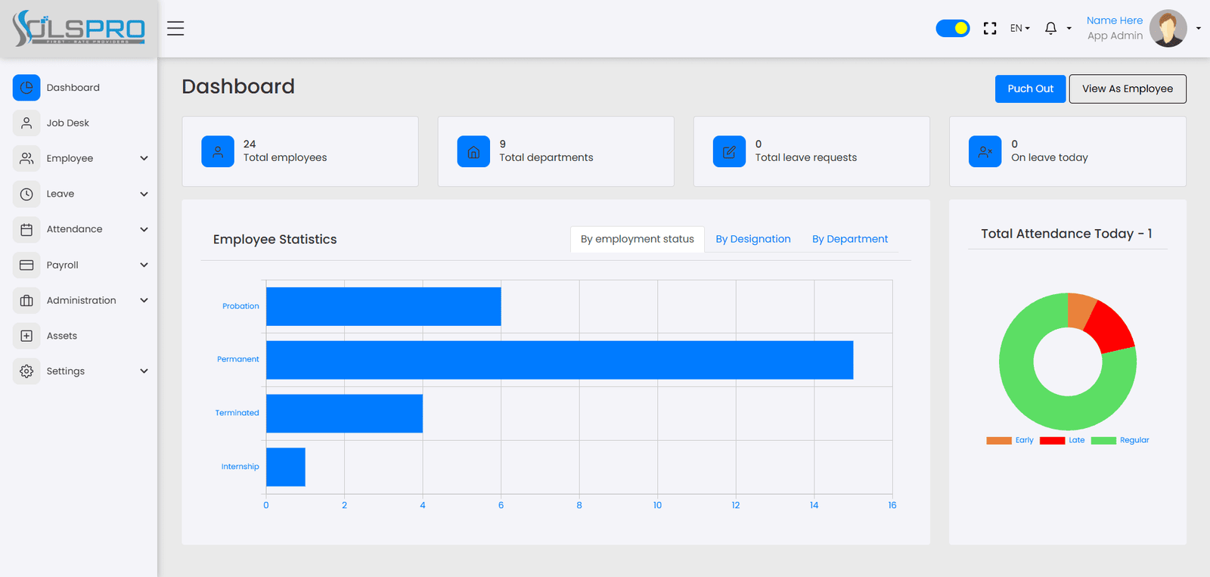Screen dimensions: 1210x577
Task: Click the red Late legend color swatch
Action: (1052, 440)
